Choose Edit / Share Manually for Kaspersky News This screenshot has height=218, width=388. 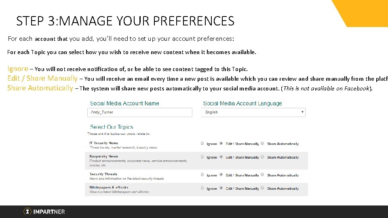coord(221,157)
